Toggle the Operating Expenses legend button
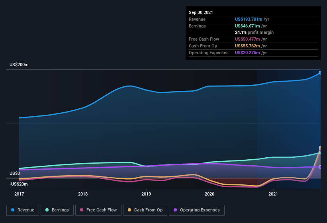Screen dimensions: 327x223 (x=197, y=210)
